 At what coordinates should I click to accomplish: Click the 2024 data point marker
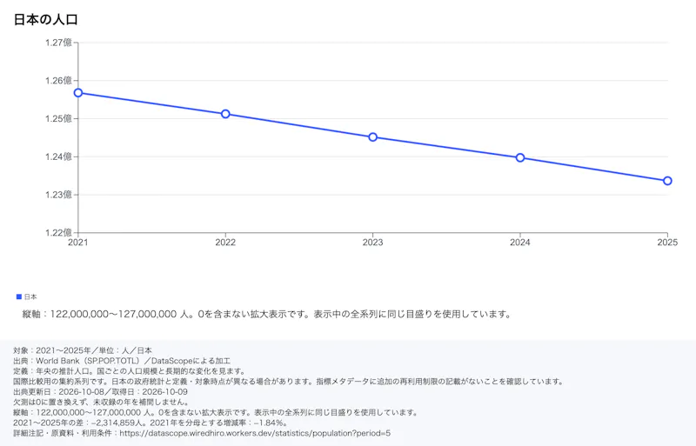coord(520,157)
